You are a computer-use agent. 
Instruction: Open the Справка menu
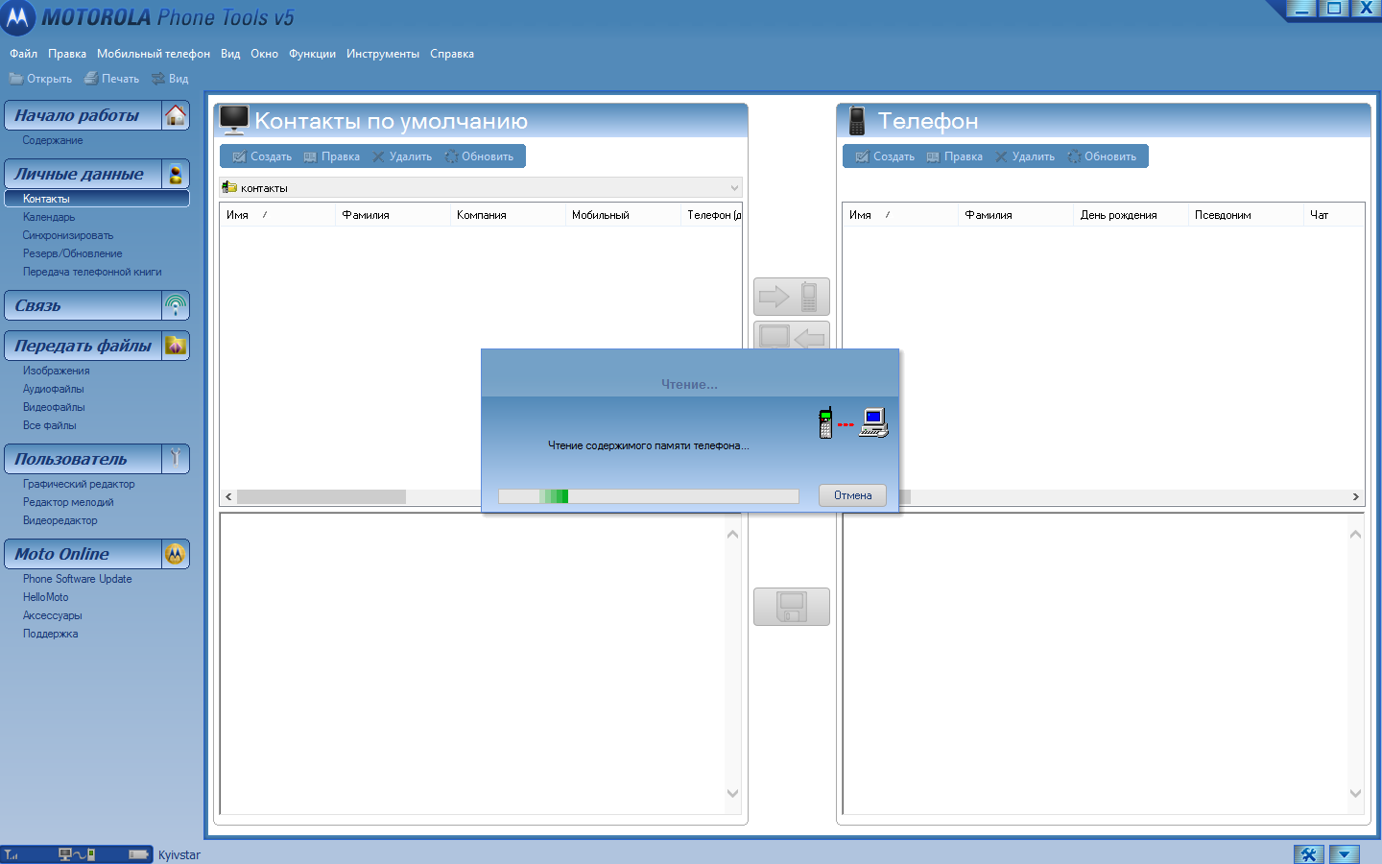pos(452,54)
